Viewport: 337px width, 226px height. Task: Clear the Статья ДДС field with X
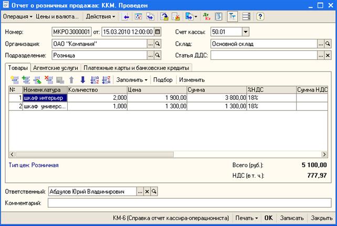pos(328,55)
